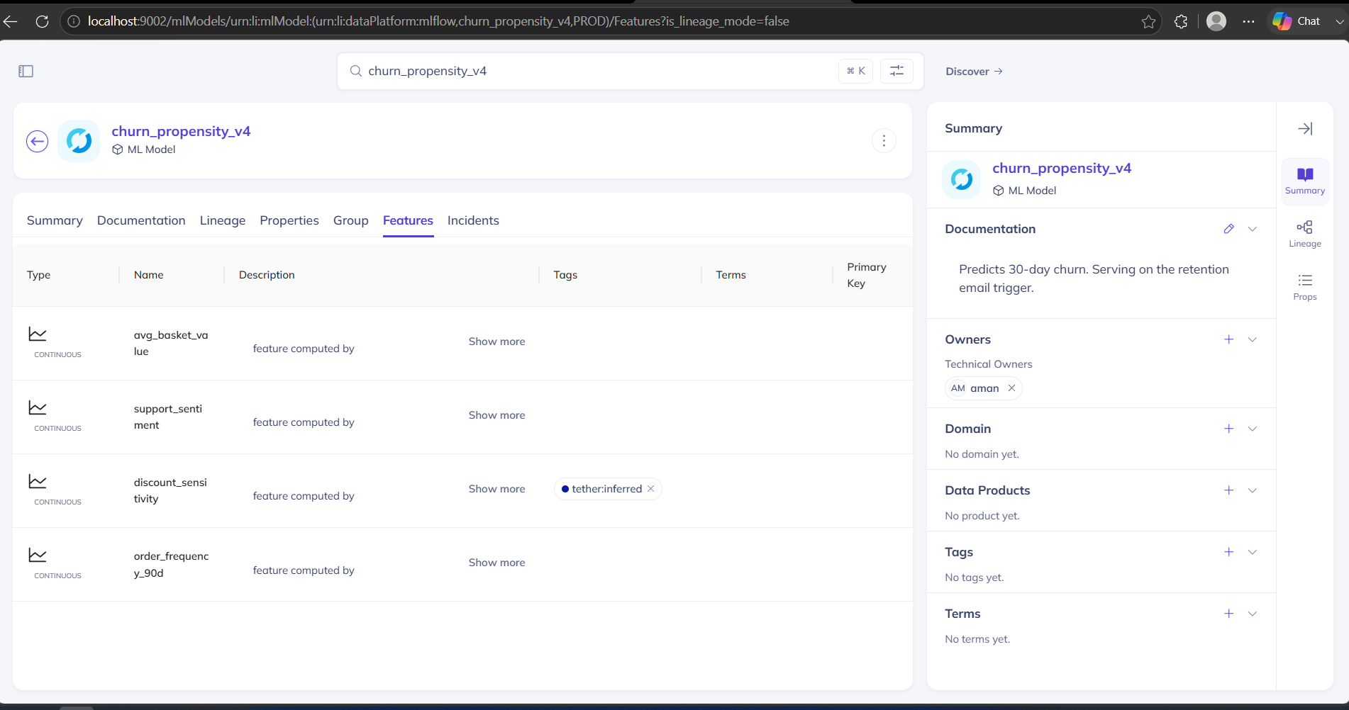Edit documentation with pencil icon
The width and height of the screenshot is (1349, 710).
[1229, 229]
